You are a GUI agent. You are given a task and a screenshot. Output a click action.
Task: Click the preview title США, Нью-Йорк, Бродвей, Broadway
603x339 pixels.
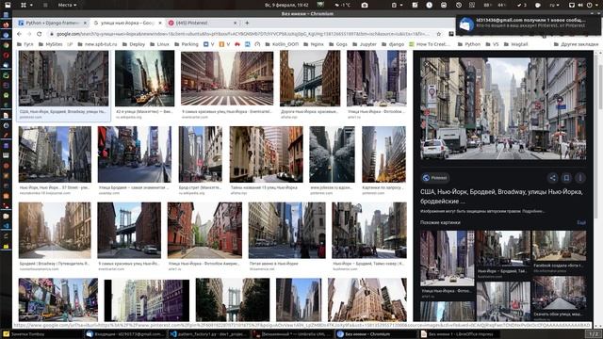tap(501, 197)
